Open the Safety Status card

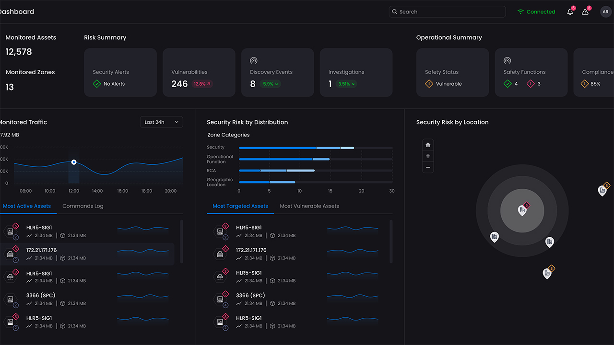pos(452,72)
